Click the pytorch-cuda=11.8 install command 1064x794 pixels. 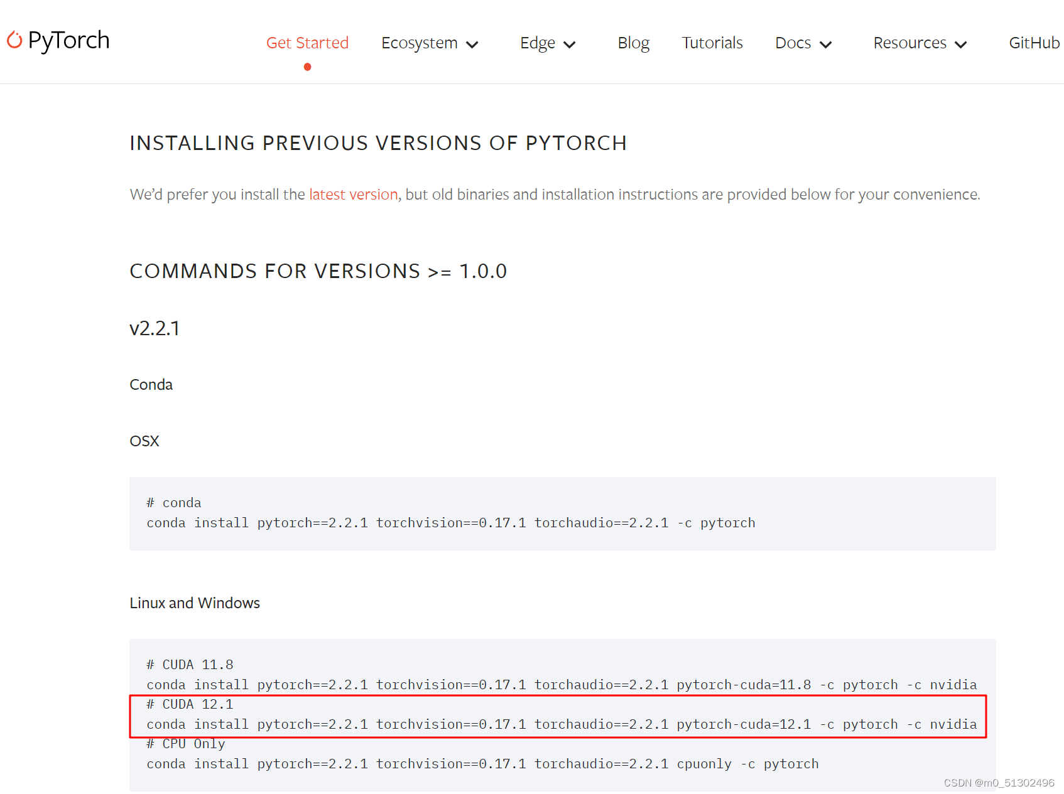pos(562,685)
